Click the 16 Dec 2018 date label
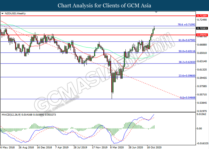This screenshot has width=209, height=149. click(44, 148)
